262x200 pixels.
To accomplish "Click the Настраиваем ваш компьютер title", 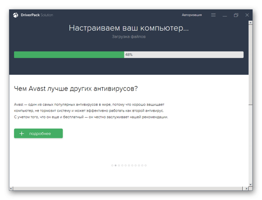I will (129, 28).
